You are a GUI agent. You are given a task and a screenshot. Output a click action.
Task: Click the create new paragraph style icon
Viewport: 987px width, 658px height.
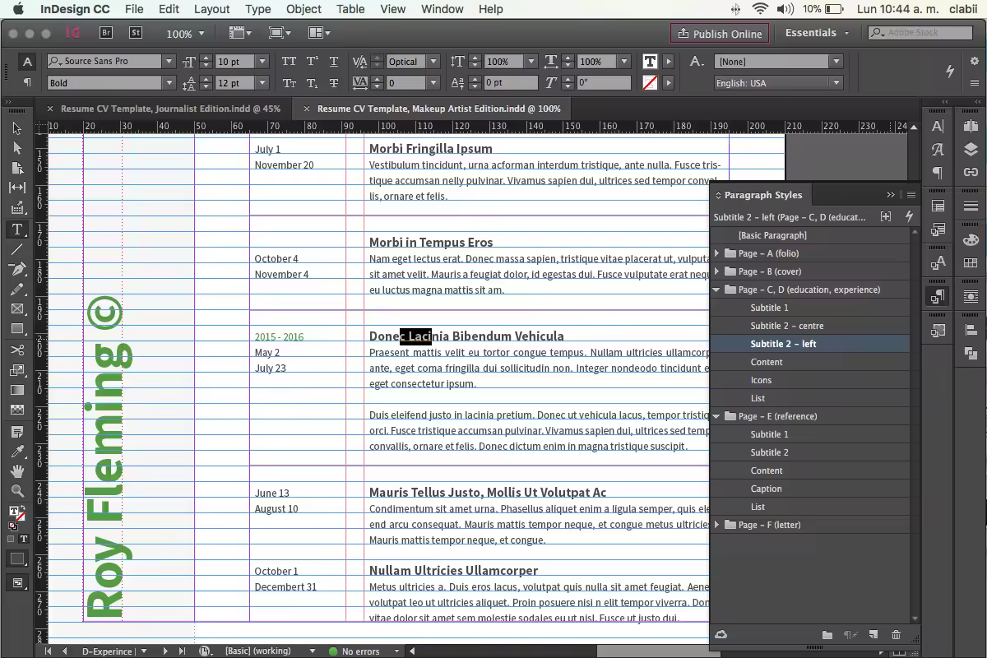[873, 635]
